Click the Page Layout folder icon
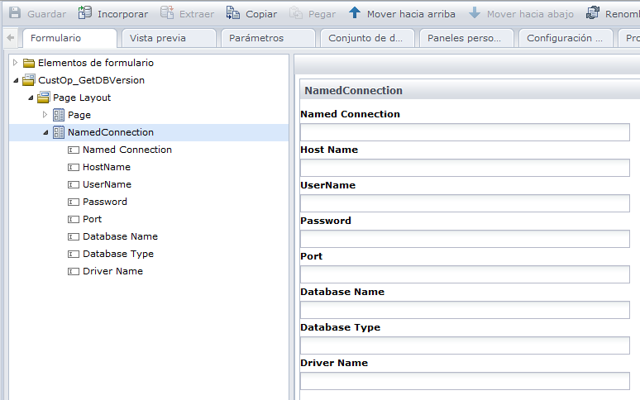Image resolution: width=640 pixels, height=400 pixels. 44,98
